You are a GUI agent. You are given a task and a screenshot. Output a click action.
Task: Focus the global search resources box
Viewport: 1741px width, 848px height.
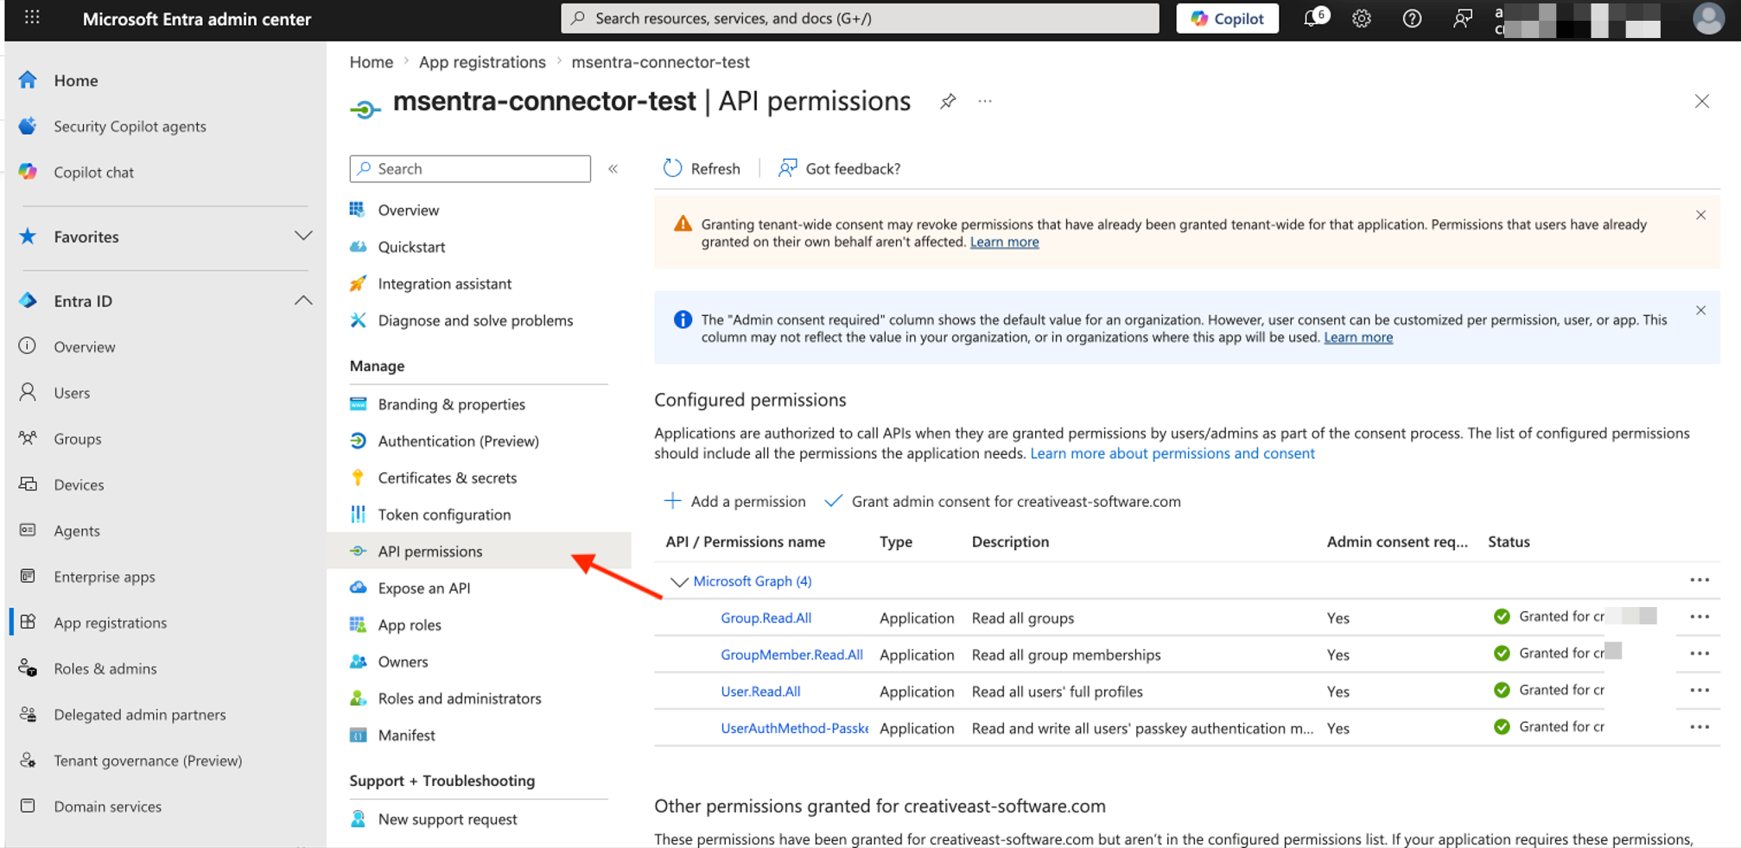[860, 18]
